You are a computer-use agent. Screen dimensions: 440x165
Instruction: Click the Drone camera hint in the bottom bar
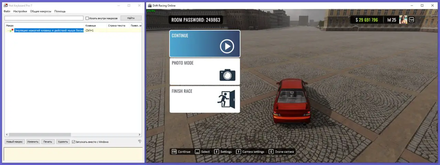285,152
